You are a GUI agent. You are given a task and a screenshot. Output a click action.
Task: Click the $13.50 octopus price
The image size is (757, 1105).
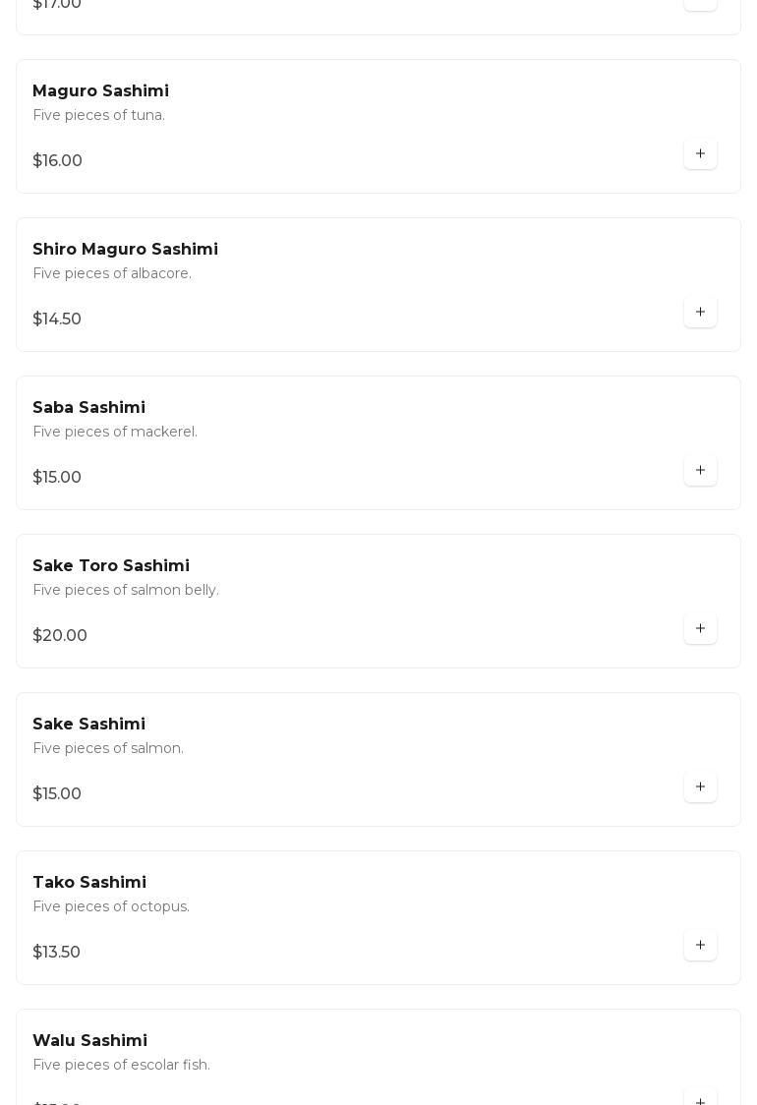pyautogui.click(x=56, y=953)
